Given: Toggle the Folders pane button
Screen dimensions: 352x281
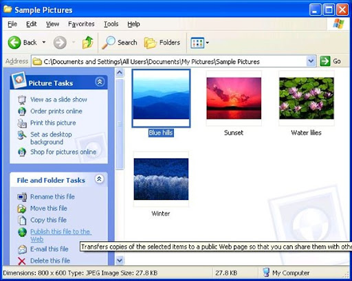Looking at the screenshot, I should click(x=162, y=43).
